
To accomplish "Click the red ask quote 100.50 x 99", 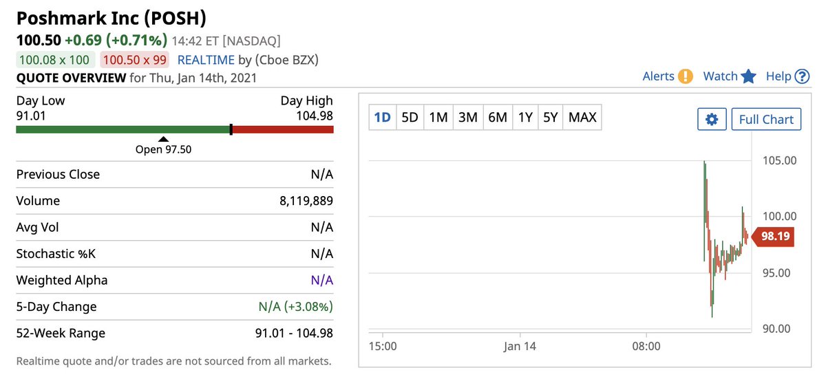I will pos(134,60).
